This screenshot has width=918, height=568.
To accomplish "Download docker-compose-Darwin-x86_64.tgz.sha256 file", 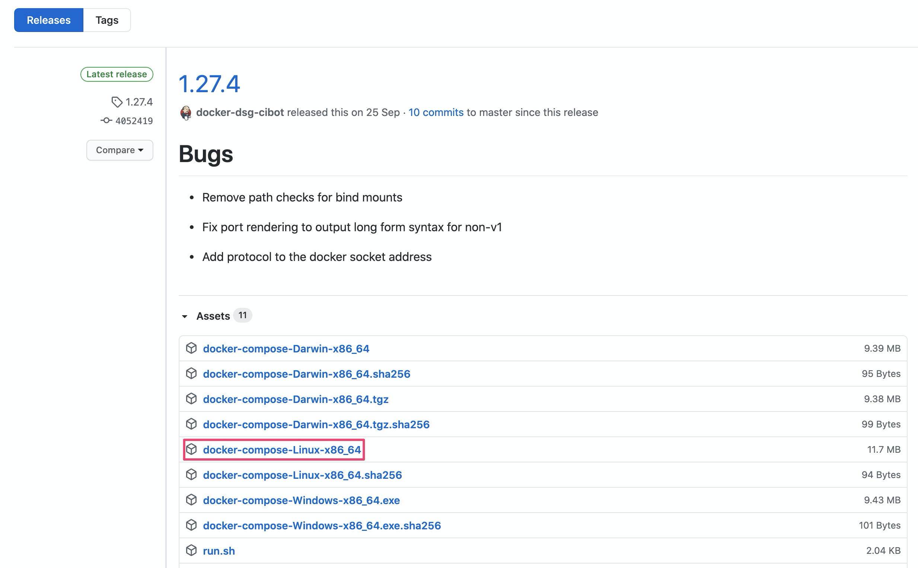I will coord(316,424).
